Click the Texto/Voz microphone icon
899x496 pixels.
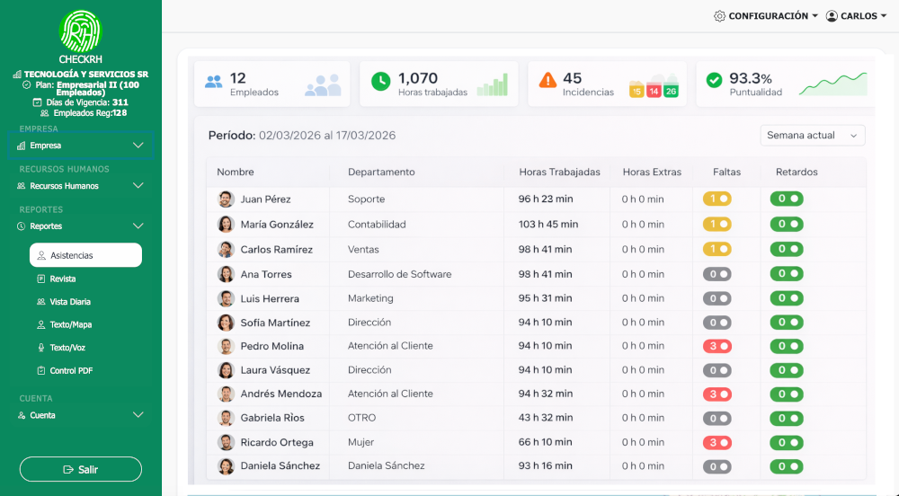point(40,348)
